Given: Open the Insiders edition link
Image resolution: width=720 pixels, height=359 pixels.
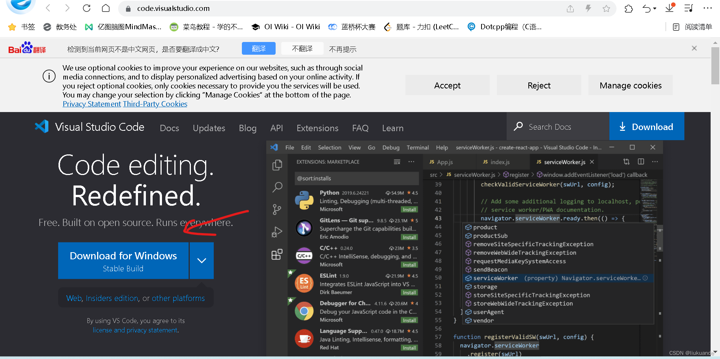Looking at the screenshot, I should point(112,298).
